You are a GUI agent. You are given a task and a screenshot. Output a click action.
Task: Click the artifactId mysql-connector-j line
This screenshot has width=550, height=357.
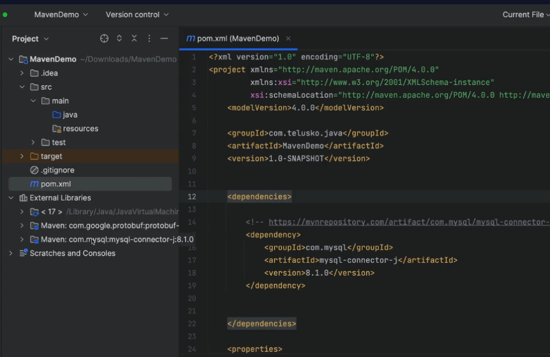point(361,260)
